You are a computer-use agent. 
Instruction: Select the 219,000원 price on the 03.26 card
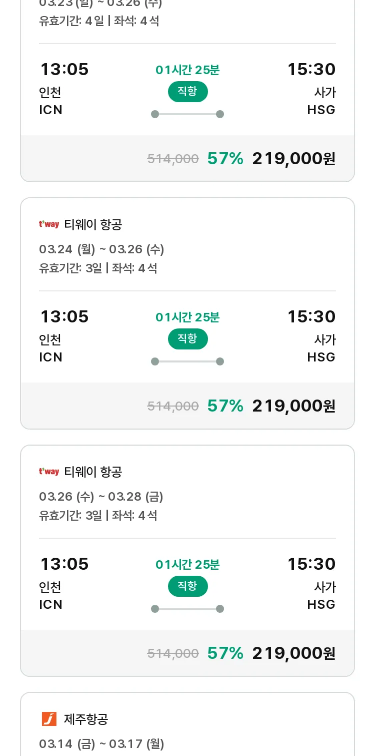[293, 653]
